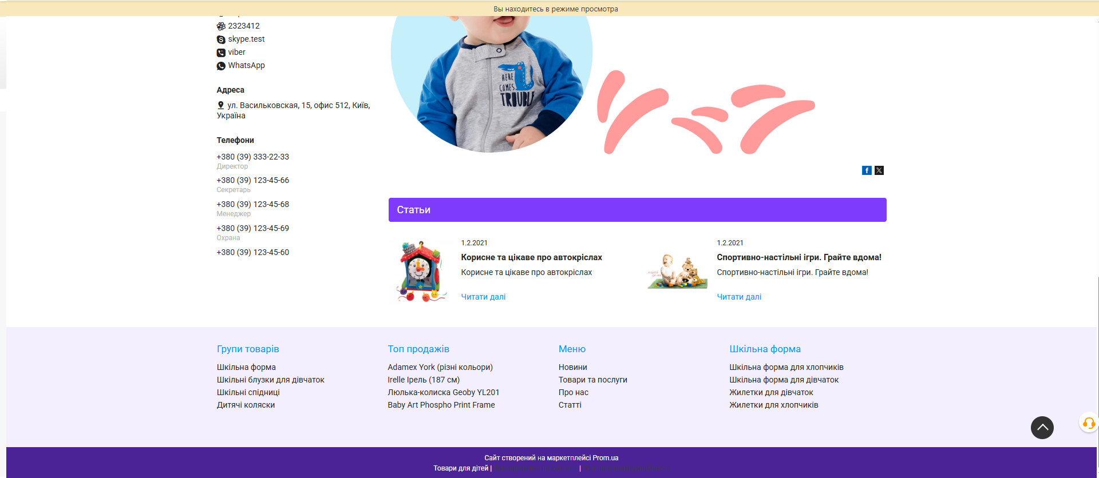Click the X (Twitter) share icon
The image size is (1099, 478).
pyautogui.click(x=879, y=170)
